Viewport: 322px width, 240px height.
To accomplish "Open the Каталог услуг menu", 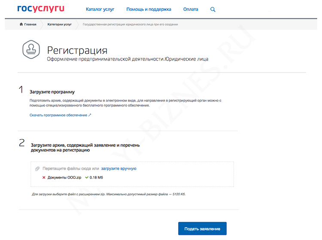I will (x=100, y=9).
